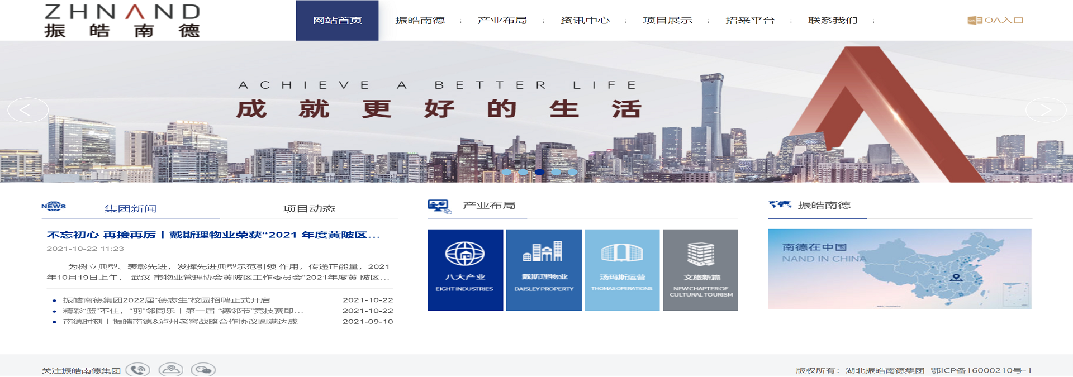Go to the previous banner slide arrow

[x=28, y=110]
